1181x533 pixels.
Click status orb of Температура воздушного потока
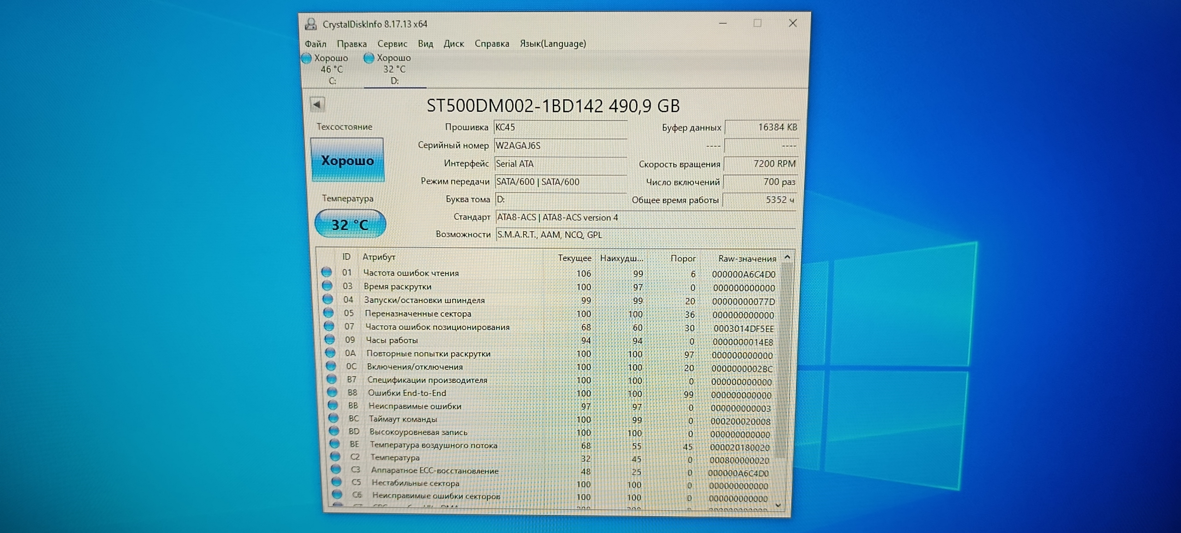click(334, 444)
